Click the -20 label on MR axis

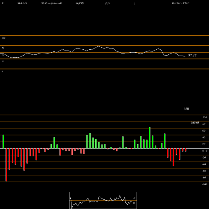click(204, 158)
